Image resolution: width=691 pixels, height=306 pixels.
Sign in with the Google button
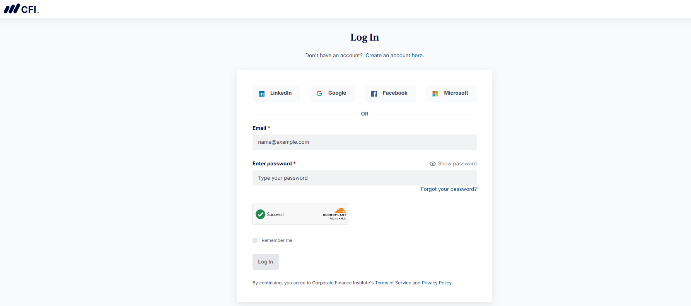point(332,93)
